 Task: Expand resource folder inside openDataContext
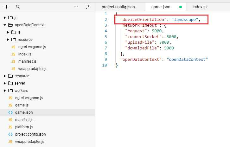point(8,40)
